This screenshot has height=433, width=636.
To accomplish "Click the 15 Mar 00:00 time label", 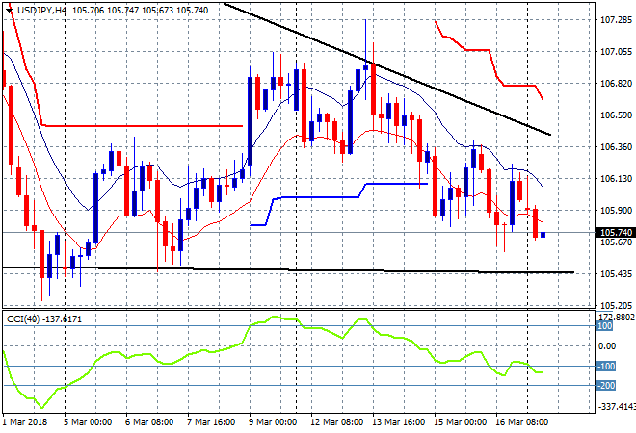I will (460, 422).
